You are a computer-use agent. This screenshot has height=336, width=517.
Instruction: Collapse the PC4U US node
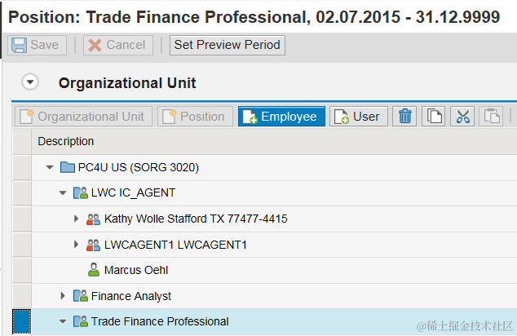(50, 168)
